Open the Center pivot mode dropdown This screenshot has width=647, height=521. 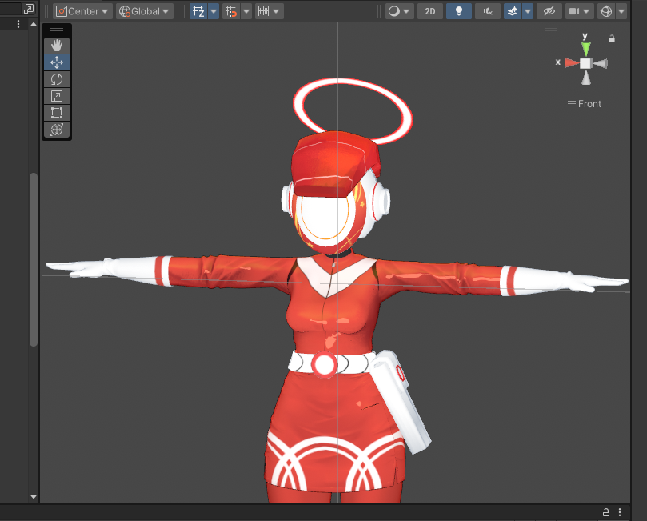82,11
